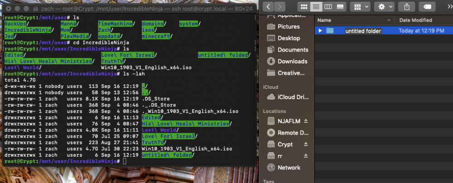This screenshot has width=453, height=183.
Task: Click the Locations sidebar heading
Action: point(275,111)
